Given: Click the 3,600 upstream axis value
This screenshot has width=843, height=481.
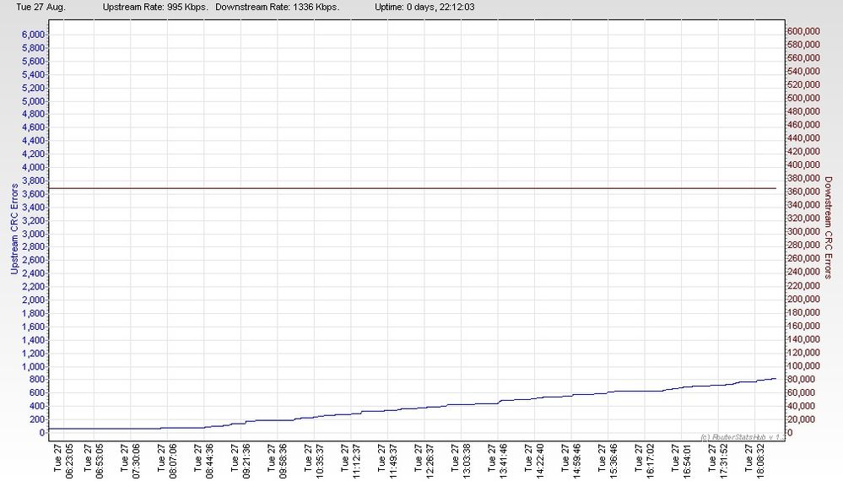Looking at the screenshot, I should 34,194.
